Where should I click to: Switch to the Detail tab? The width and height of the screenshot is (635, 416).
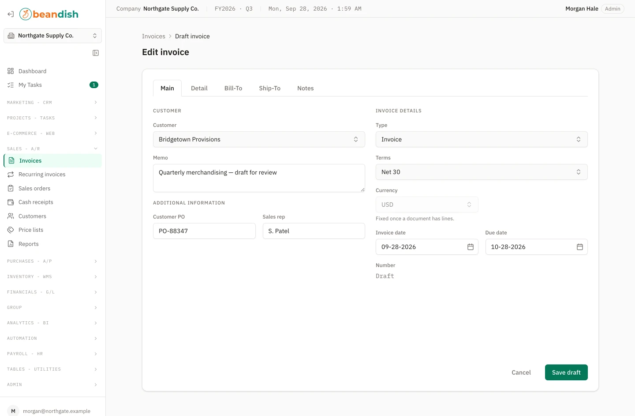point(199,88)
